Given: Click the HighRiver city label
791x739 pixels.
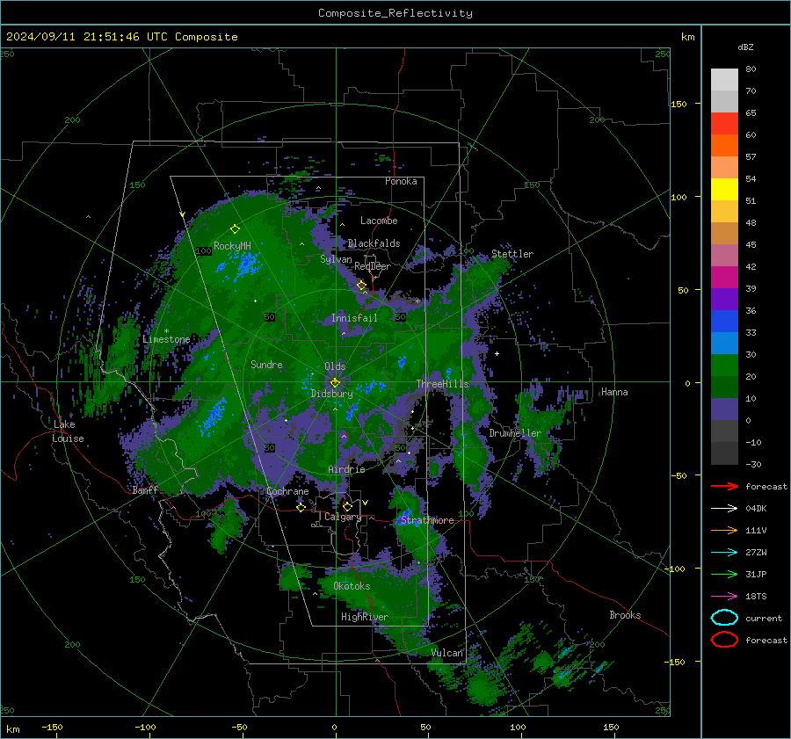Looking at the screenshot, I should 364,617.
